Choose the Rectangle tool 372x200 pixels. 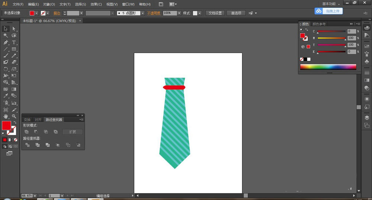click(14, 49)
